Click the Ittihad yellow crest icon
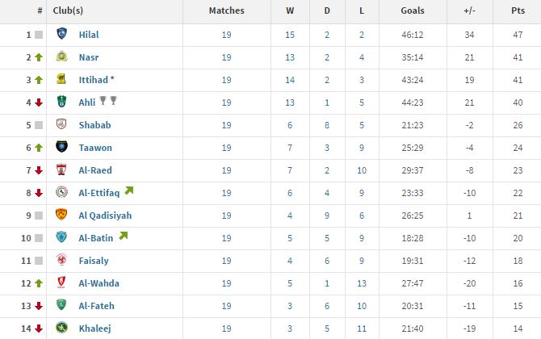The width and height of the screenshot is (541, 339). [61, 79]
